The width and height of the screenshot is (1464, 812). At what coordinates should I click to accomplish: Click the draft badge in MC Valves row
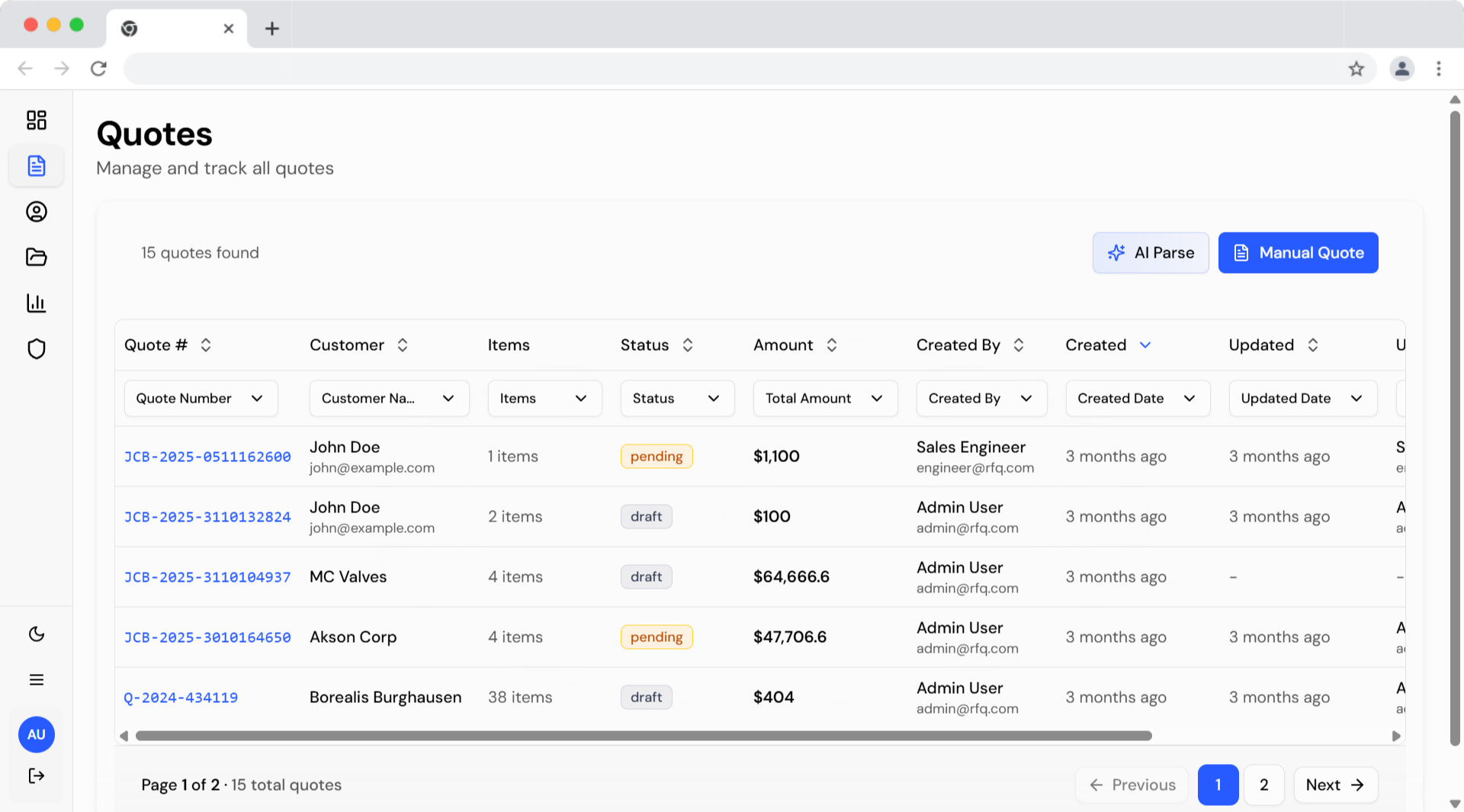(x=646, y=576)
